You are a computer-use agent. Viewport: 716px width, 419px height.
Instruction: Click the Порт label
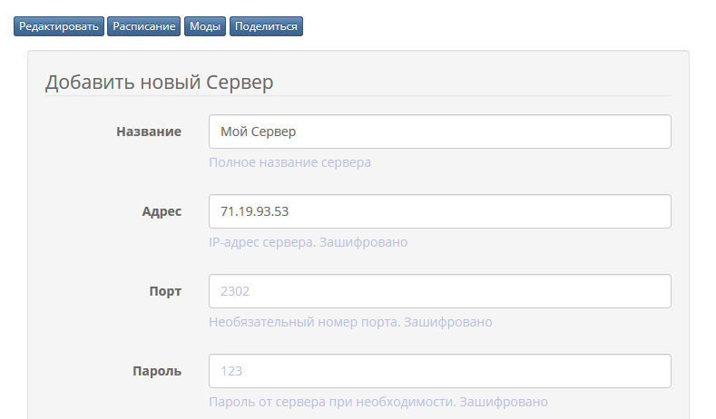tap(165, 291)
